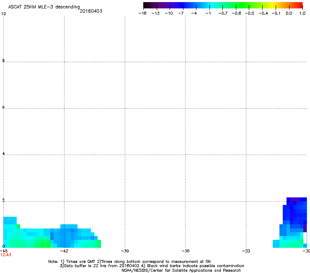The image size is (310, 273).
Task: Click longitude axis label -33
Action: 246,251
